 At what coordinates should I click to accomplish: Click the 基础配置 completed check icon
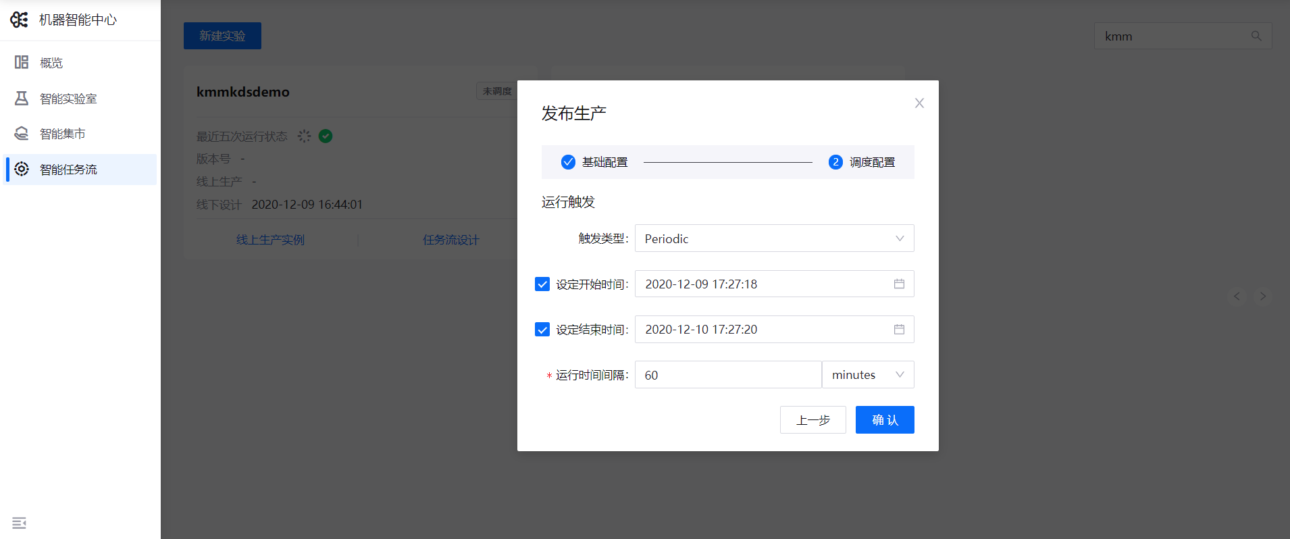point(568,162)
